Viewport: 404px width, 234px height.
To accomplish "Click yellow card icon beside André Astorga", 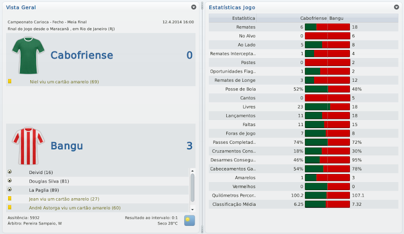I will point(10,208).
